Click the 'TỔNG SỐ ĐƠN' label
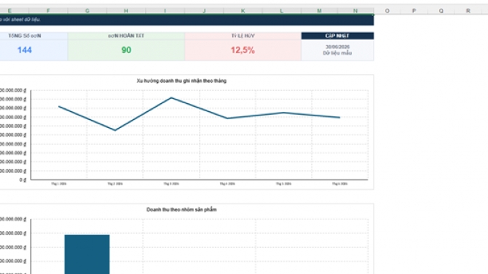 (25, 36)
